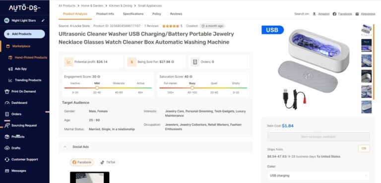Viewport: 381px width, 183px height.
Task: Collapse the Social Ads section
Action: pyautogui.click(x=65, y=147)
